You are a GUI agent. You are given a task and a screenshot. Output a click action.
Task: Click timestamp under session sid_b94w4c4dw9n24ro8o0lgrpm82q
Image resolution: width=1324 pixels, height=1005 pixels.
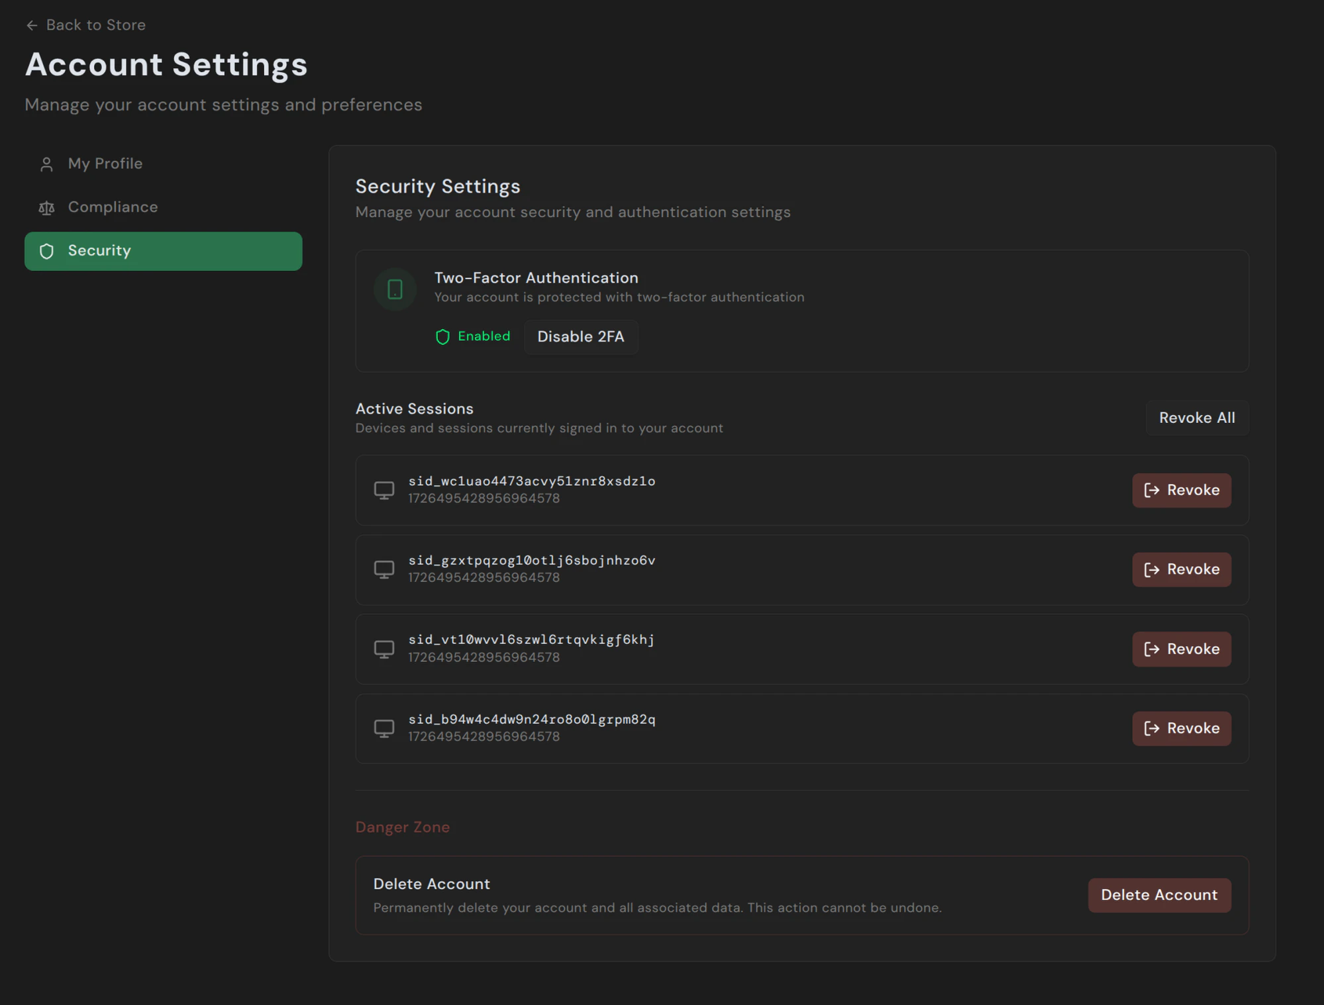tap(484, 737)
